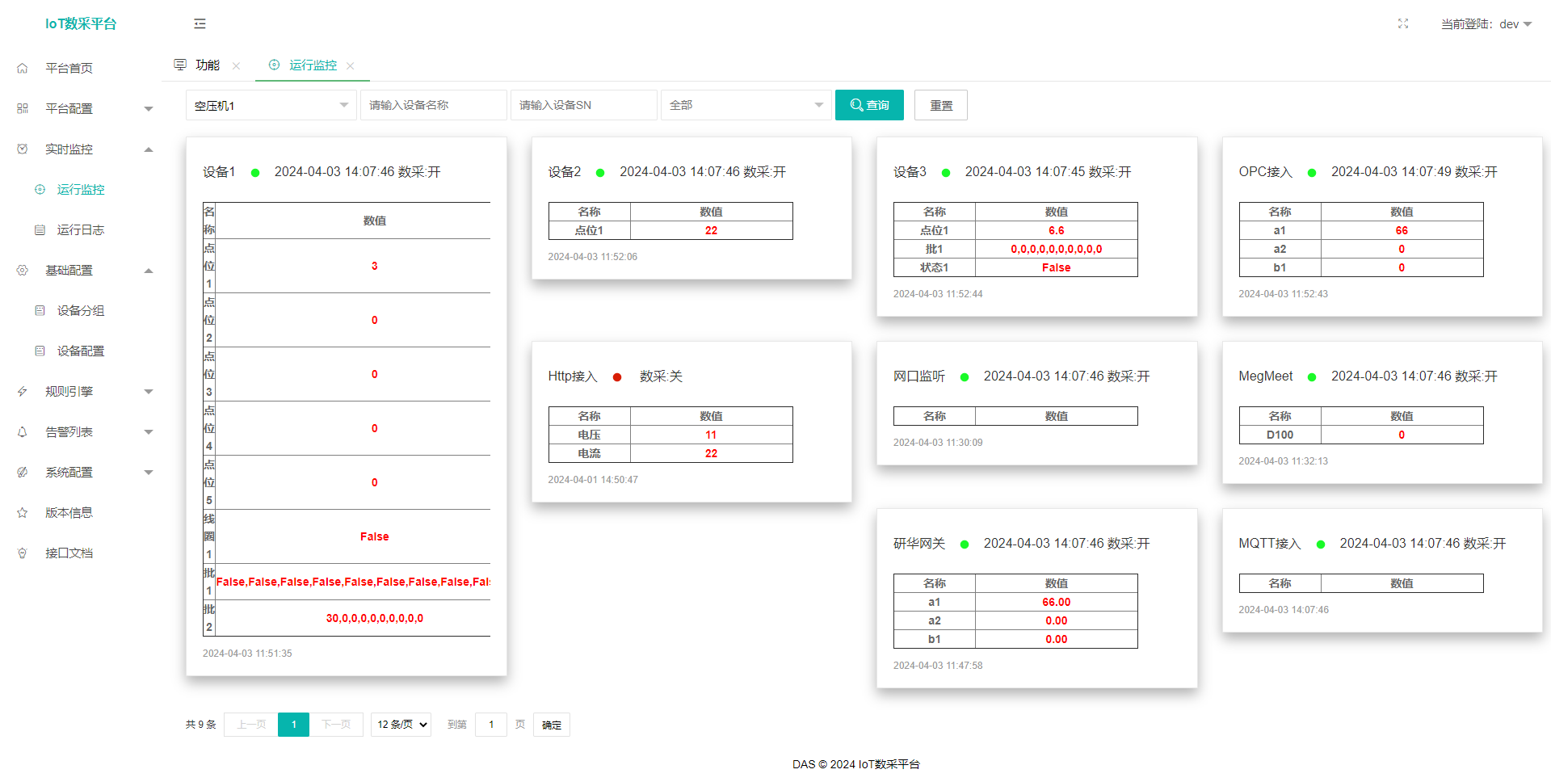Click green status dot of OPC接入

[x=1312, y=173]
